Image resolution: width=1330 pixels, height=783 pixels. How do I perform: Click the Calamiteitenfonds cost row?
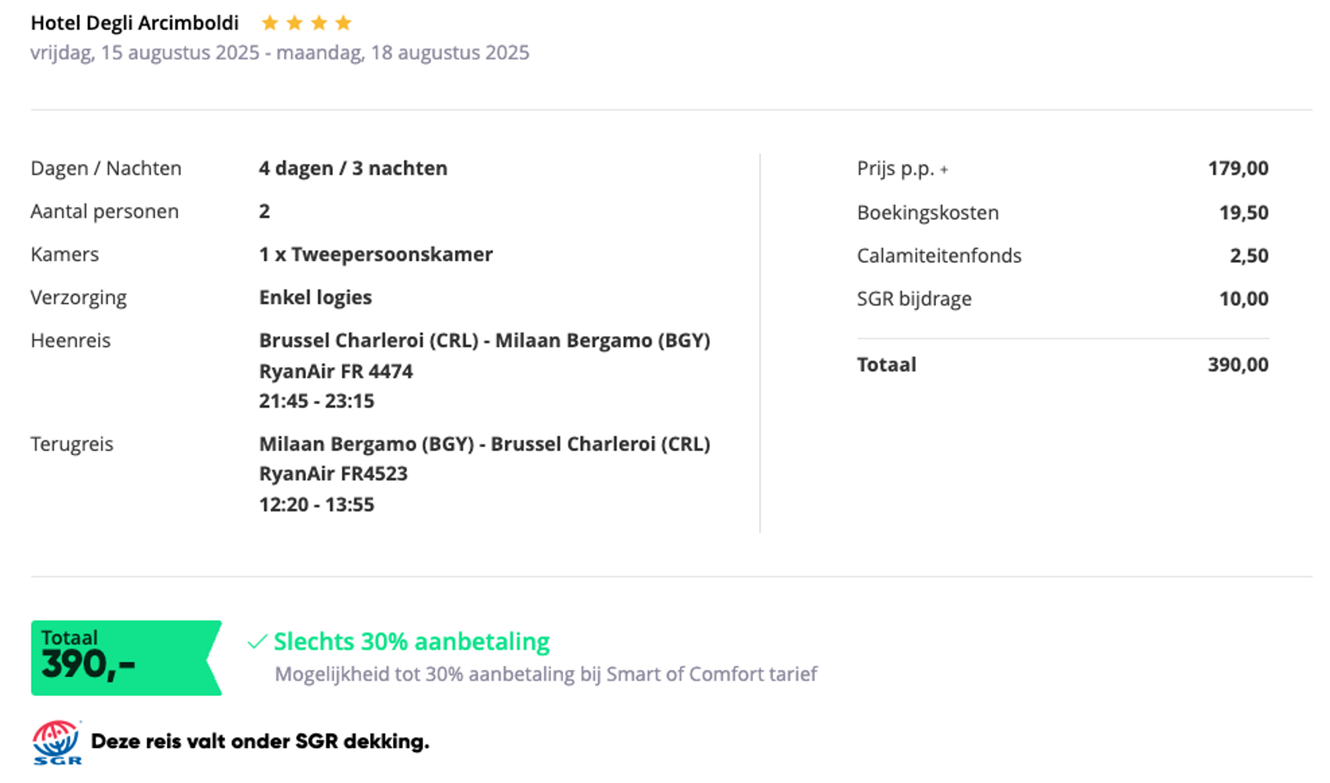coord(1062,256)
